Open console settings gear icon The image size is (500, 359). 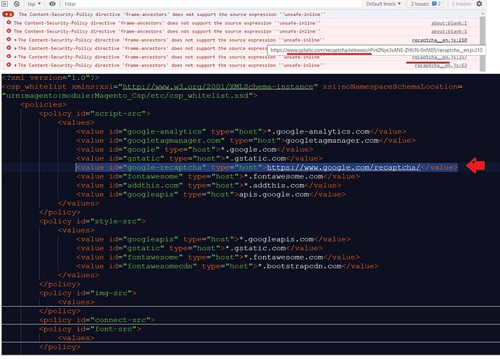[479, 4]
